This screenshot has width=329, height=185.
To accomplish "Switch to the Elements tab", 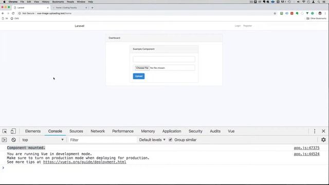I will point(33,131).
